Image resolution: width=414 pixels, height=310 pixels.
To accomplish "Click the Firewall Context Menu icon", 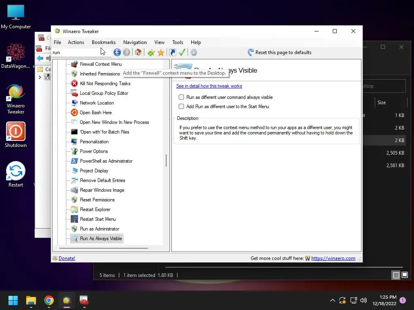I will pyautogui.click(x=74, y=64).
